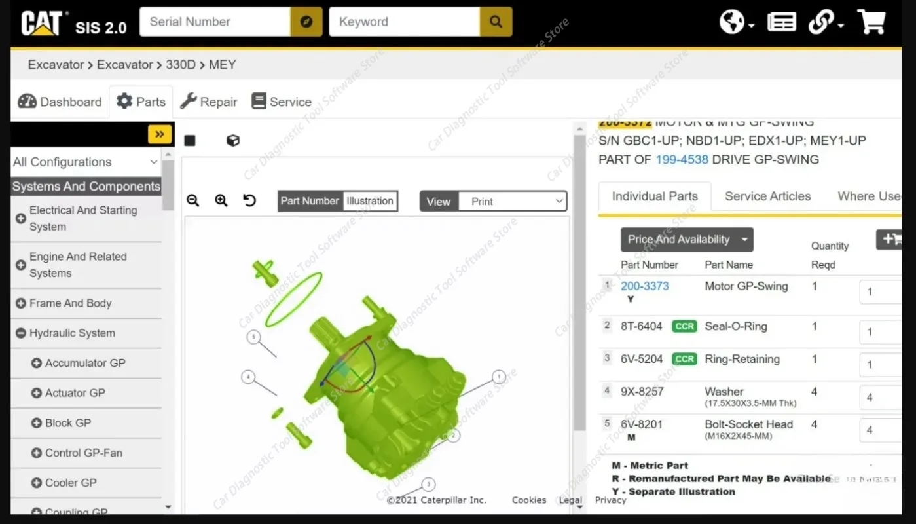Click the CAT SIS 2.0 logo
Image resolution: width=916 pixels, height=524 pixels.
coord(73,23)
